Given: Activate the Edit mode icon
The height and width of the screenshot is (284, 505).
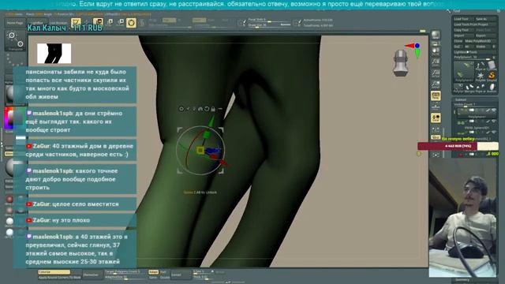Looking at the screenshot, I should click(77, 22).
